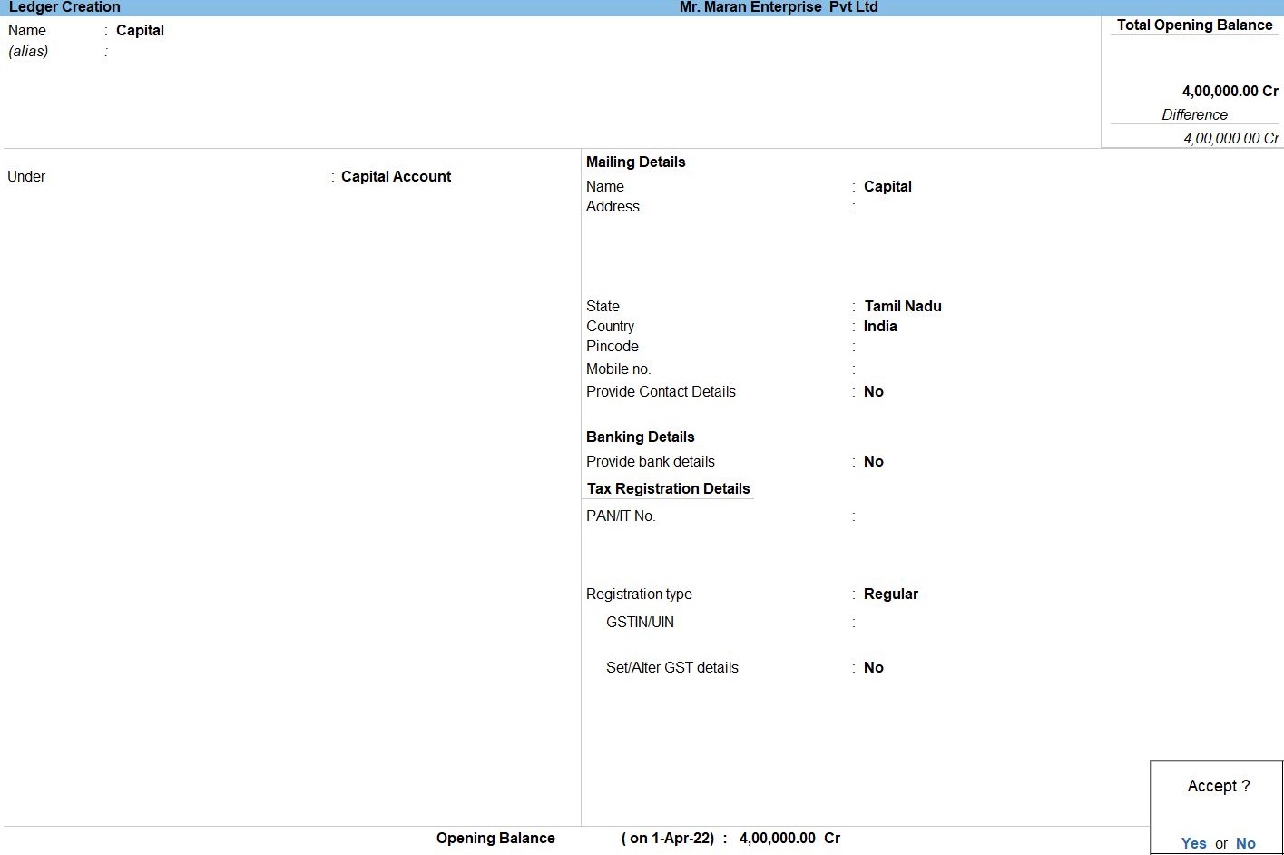Viewport: 1284px width, 855px height.
Task: Click the Total Opening Balance amount
Action: [1229, 91]
